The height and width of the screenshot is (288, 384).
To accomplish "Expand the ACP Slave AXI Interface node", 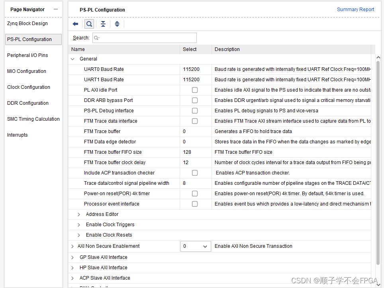I will coord(72,278).
